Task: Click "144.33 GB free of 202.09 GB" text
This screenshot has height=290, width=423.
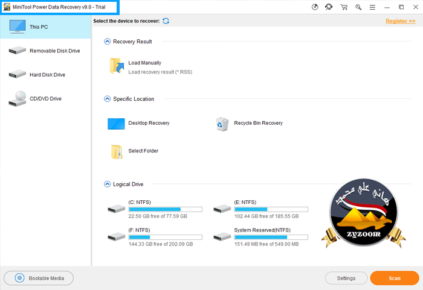Action: [161, 244]
